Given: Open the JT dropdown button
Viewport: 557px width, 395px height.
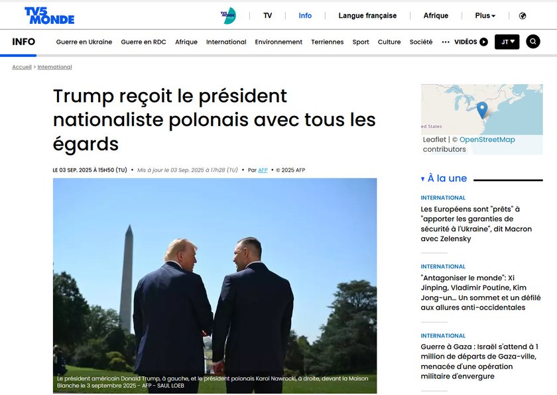Looking at the screenshot, I should [x=507, y=42].
